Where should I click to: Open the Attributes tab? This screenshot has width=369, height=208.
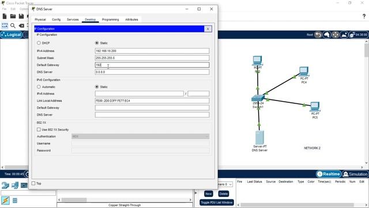point(131,20)
